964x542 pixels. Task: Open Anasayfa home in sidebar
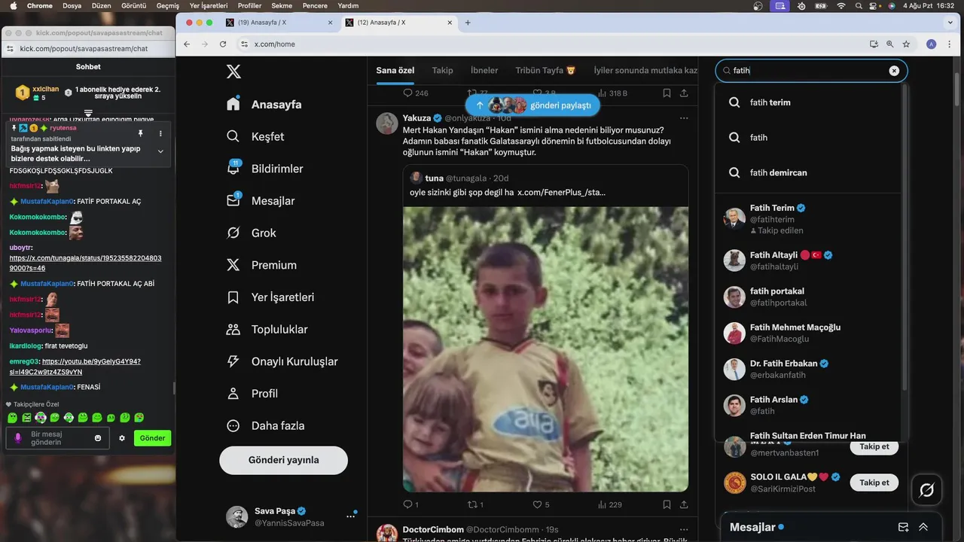(264, 105)
